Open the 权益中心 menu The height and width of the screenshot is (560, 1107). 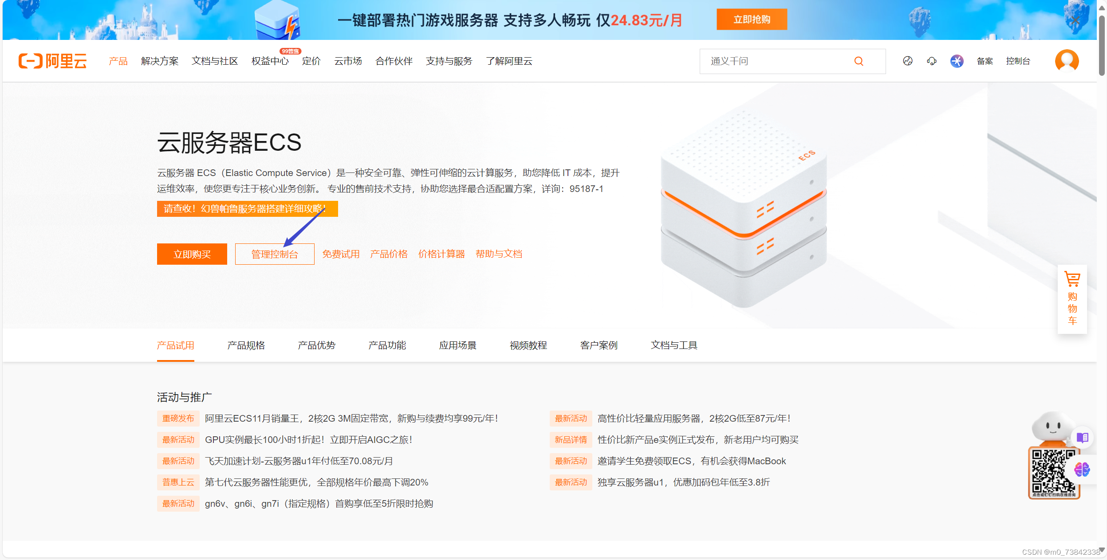[x=270, y=61]
